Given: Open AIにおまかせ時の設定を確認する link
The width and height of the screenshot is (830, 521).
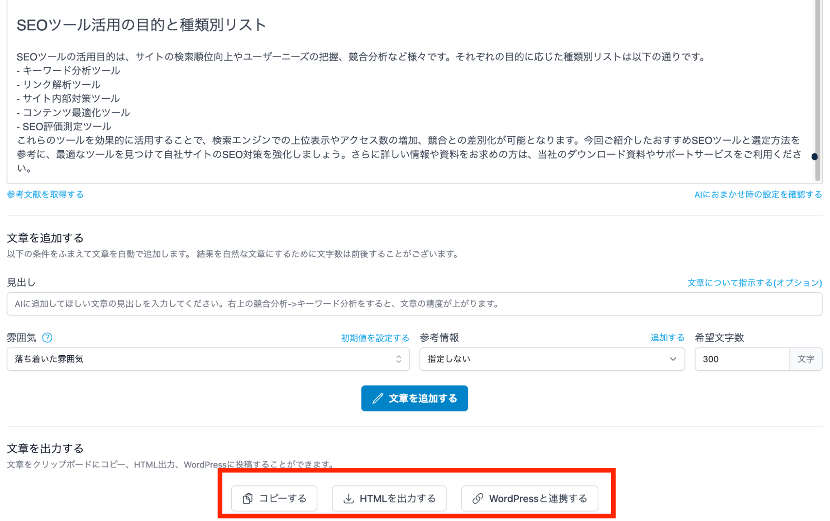Looking at the screenshot, I should click(758, 194).
